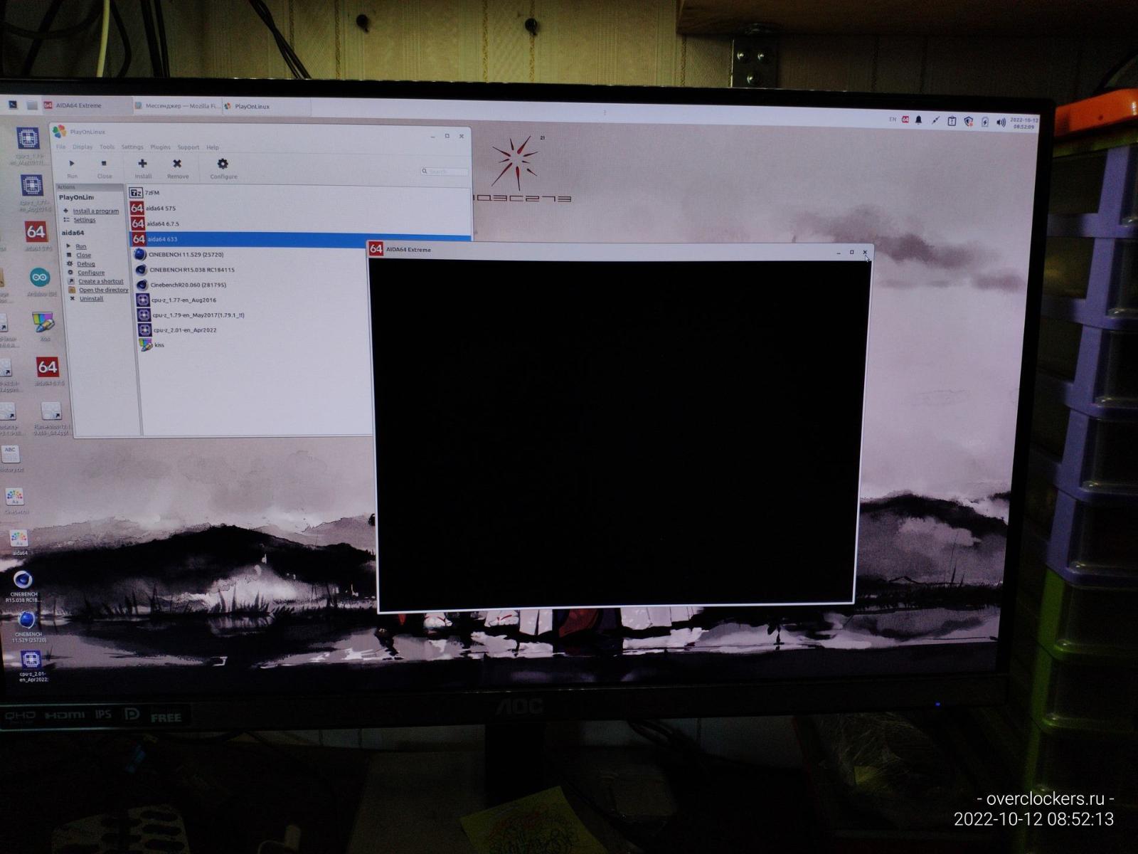Image resolution: width=1138 pixels, height=854 pixels.
Task: Select the 'CINEBENCH R15.038 RC184115' list icon
Action: coord(141,270)
